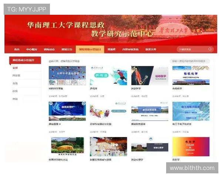Open the 乒乓球 table tennis thumbnail

[108, 76]
